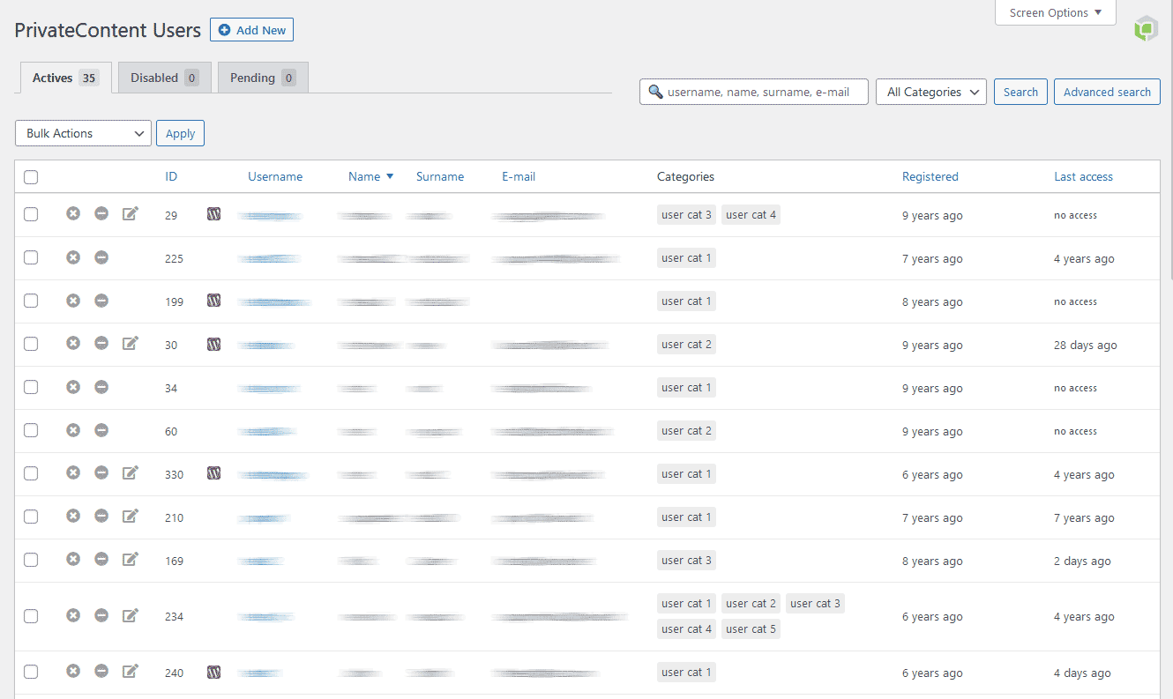The image size is (1173, 699).
Task: Click '2 days ago' last access cell
Action: point(1082,561)
